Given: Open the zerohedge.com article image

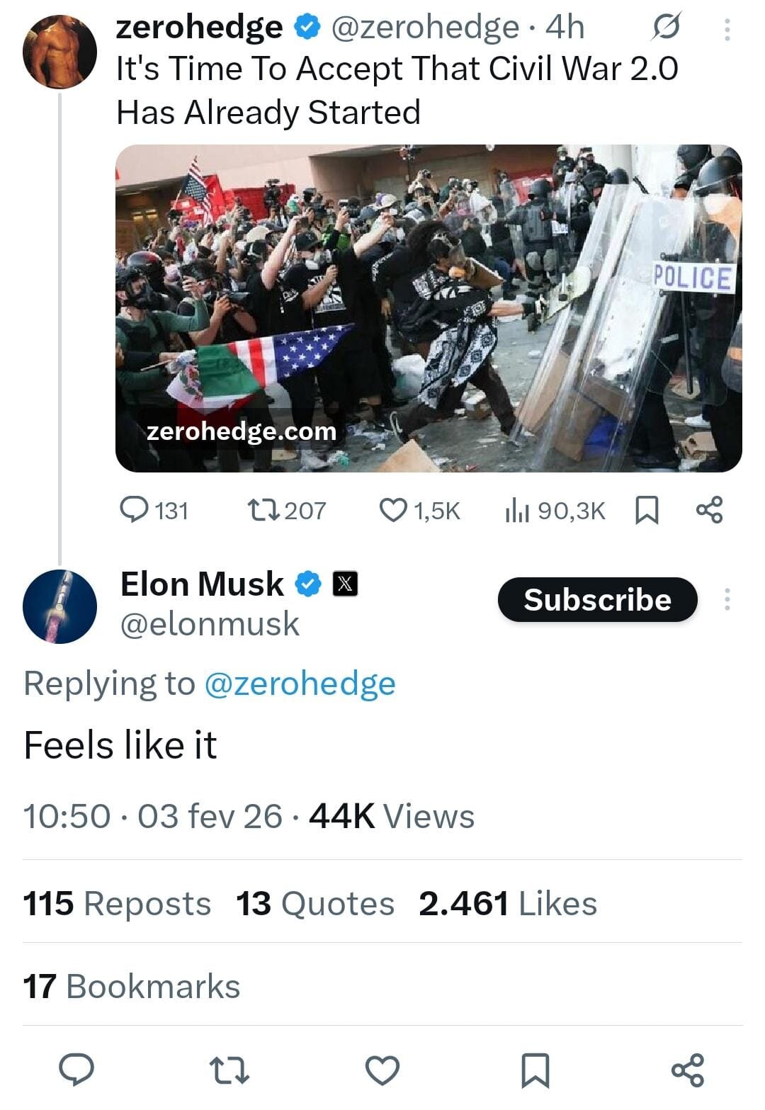Looking at the screenshot, I should click(x=429, y=308).
